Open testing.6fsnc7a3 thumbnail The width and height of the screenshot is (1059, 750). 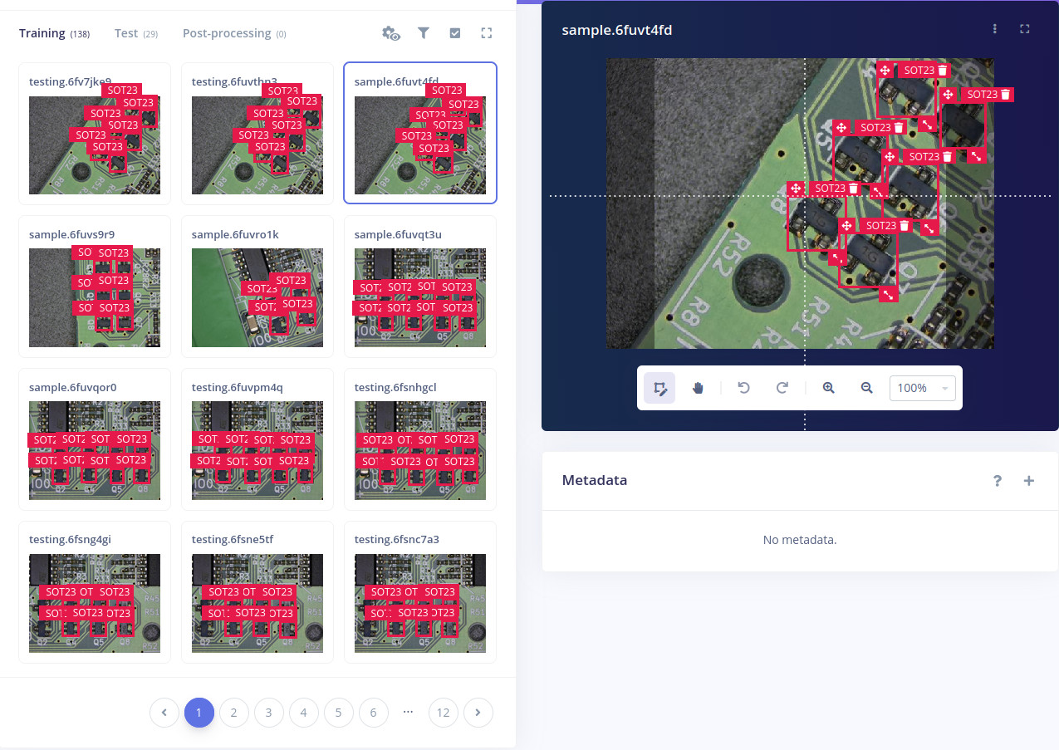420,603
